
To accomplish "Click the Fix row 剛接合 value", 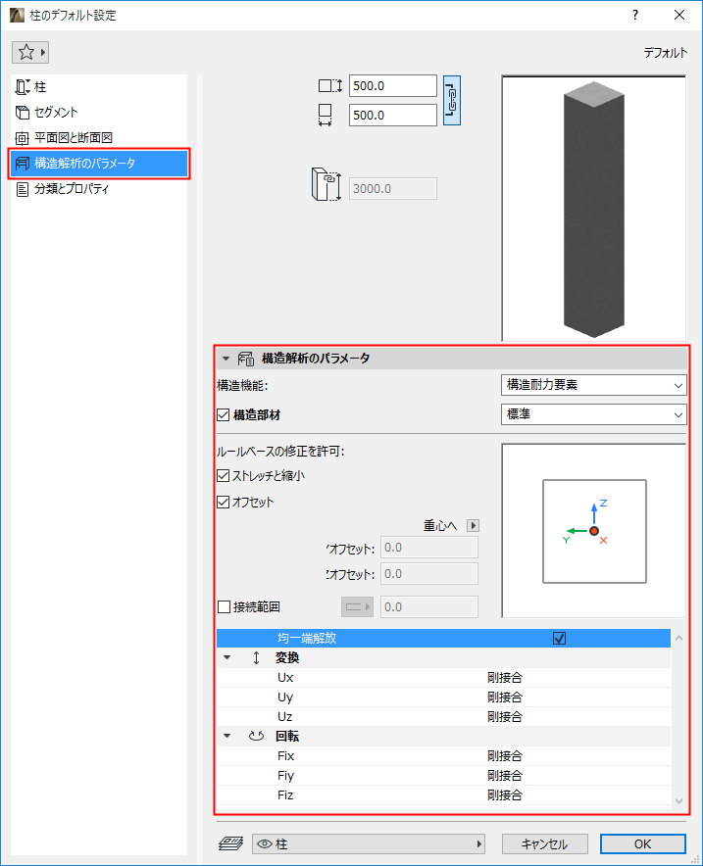I will tap(505, 756).
